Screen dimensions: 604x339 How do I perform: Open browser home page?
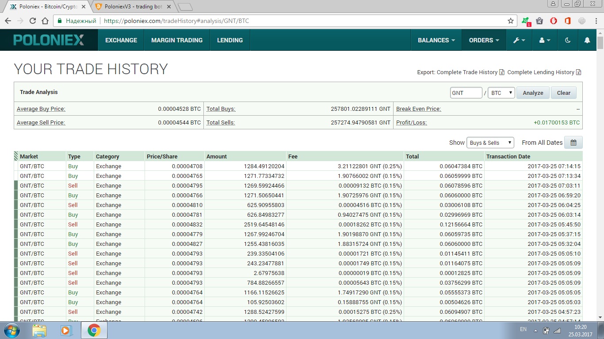tap(45, 21)
